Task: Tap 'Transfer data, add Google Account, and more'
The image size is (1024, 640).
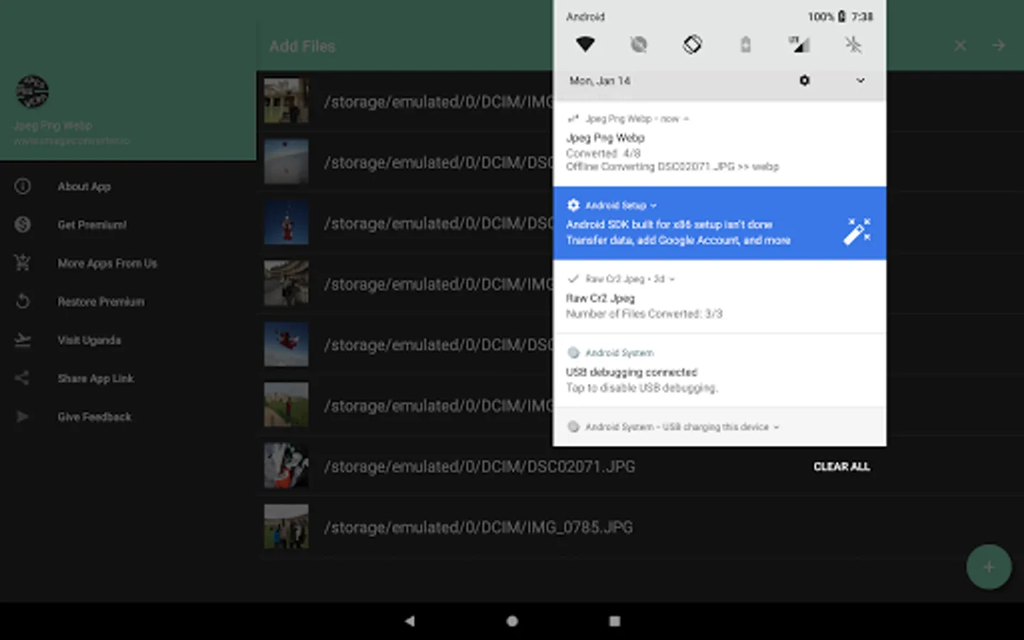Action: tap(678, 240)
